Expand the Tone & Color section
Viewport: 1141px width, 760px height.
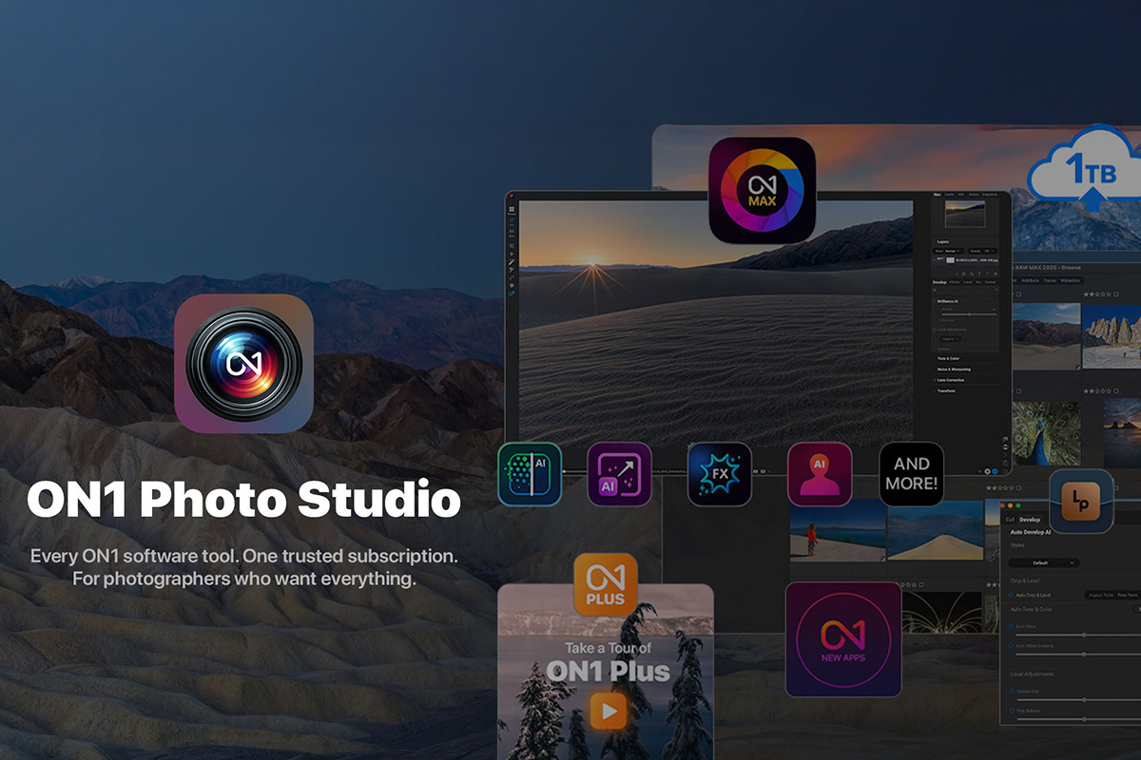pos(948,358)
